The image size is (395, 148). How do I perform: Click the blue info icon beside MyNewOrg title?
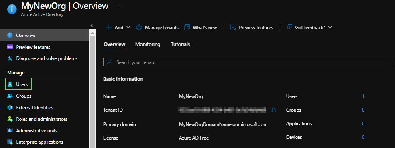(12, 10)
